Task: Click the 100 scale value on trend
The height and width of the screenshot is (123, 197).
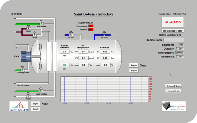Action: point(150,89)
